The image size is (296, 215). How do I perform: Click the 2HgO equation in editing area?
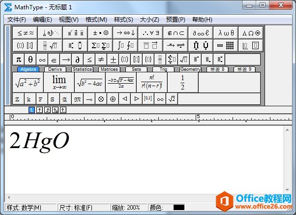[x=39, y=142]
